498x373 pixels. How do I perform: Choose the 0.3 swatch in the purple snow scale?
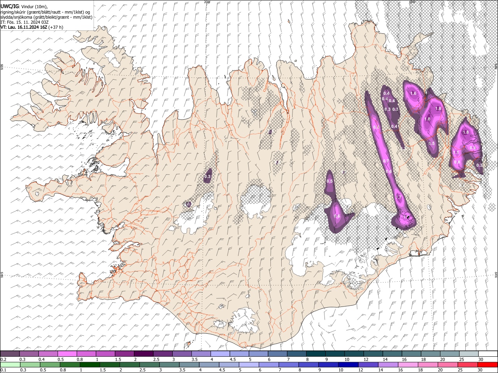click(x=29, y=354)
